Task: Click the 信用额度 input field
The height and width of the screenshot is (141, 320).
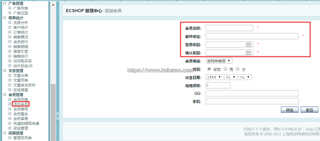Action: (218, 85)
